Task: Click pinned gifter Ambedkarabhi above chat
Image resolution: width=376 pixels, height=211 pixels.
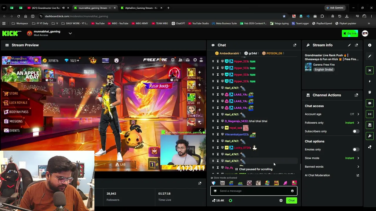Action: click(228, 53)
